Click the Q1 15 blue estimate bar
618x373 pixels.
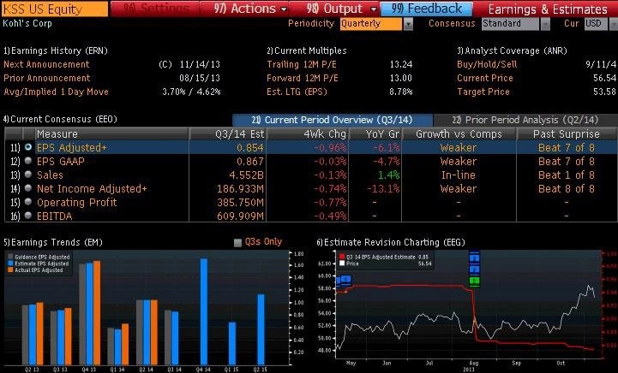pyautogui.click(x=232, y=344)
